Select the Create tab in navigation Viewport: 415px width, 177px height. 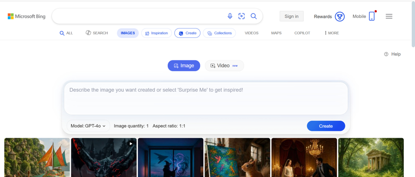187,33
